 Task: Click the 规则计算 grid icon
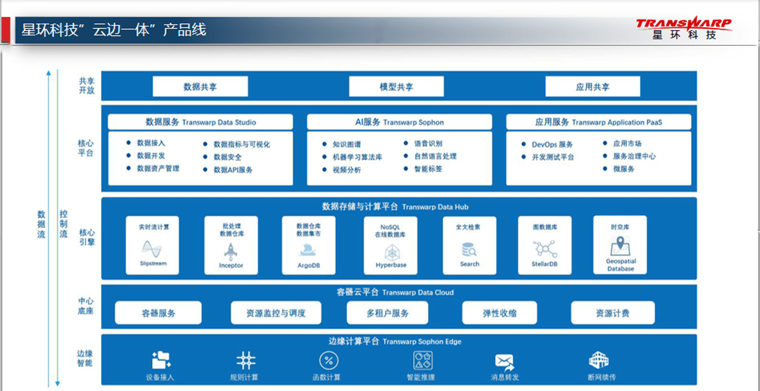pyautogui.click(x=246, y=361)
